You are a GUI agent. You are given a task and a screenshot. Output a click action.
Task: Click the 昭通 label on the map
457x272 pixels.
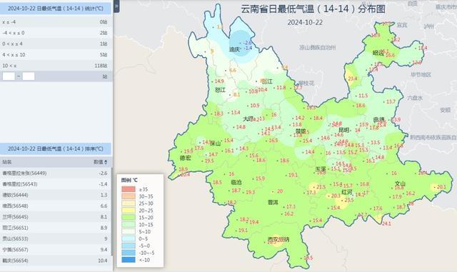(x=378, y=53)
